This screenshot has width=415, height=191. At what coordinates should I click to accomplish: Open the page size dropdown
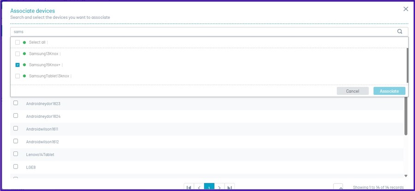(x=338, y=187)
